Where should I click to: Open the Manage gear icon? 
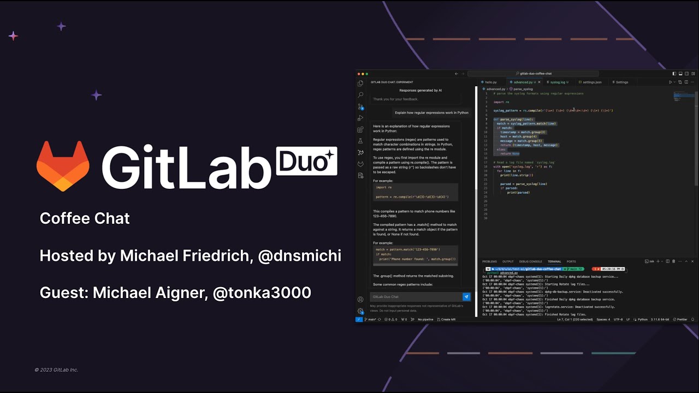pyautogui.click(x=360, y=311)
